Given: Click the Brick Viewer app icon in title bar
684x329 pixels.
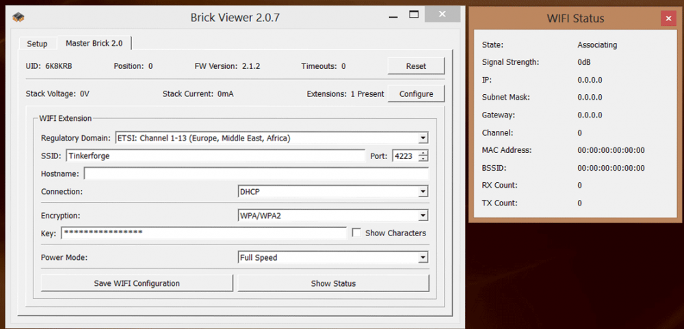Looking at the screenshot, I should [x=18, y=18].
